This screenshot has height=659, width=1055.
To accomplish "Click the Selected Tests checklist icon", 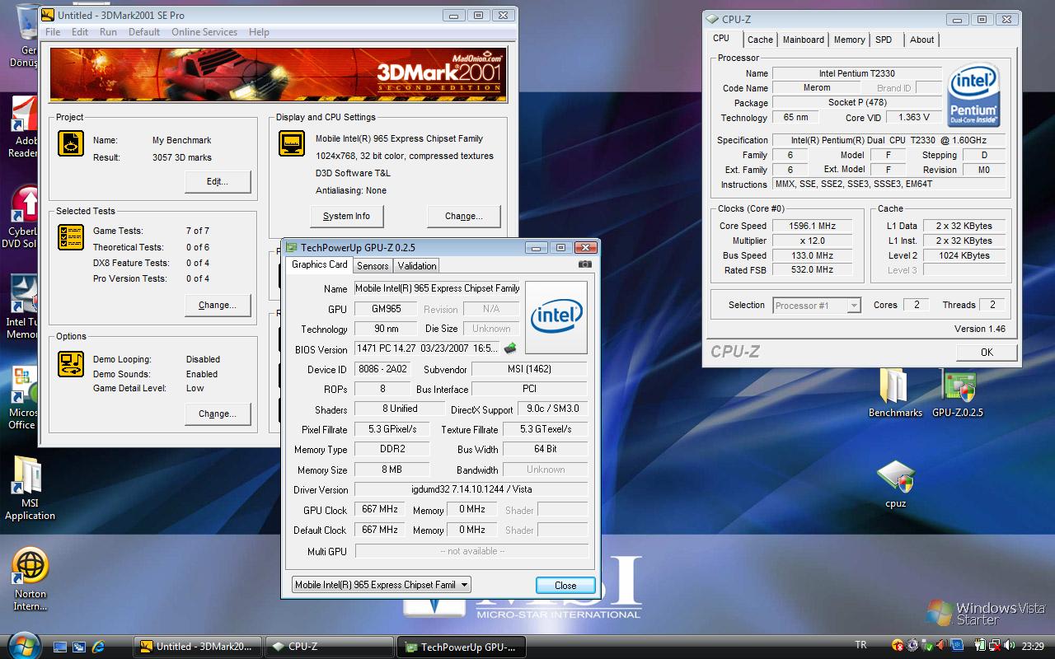I will [71, 237].
